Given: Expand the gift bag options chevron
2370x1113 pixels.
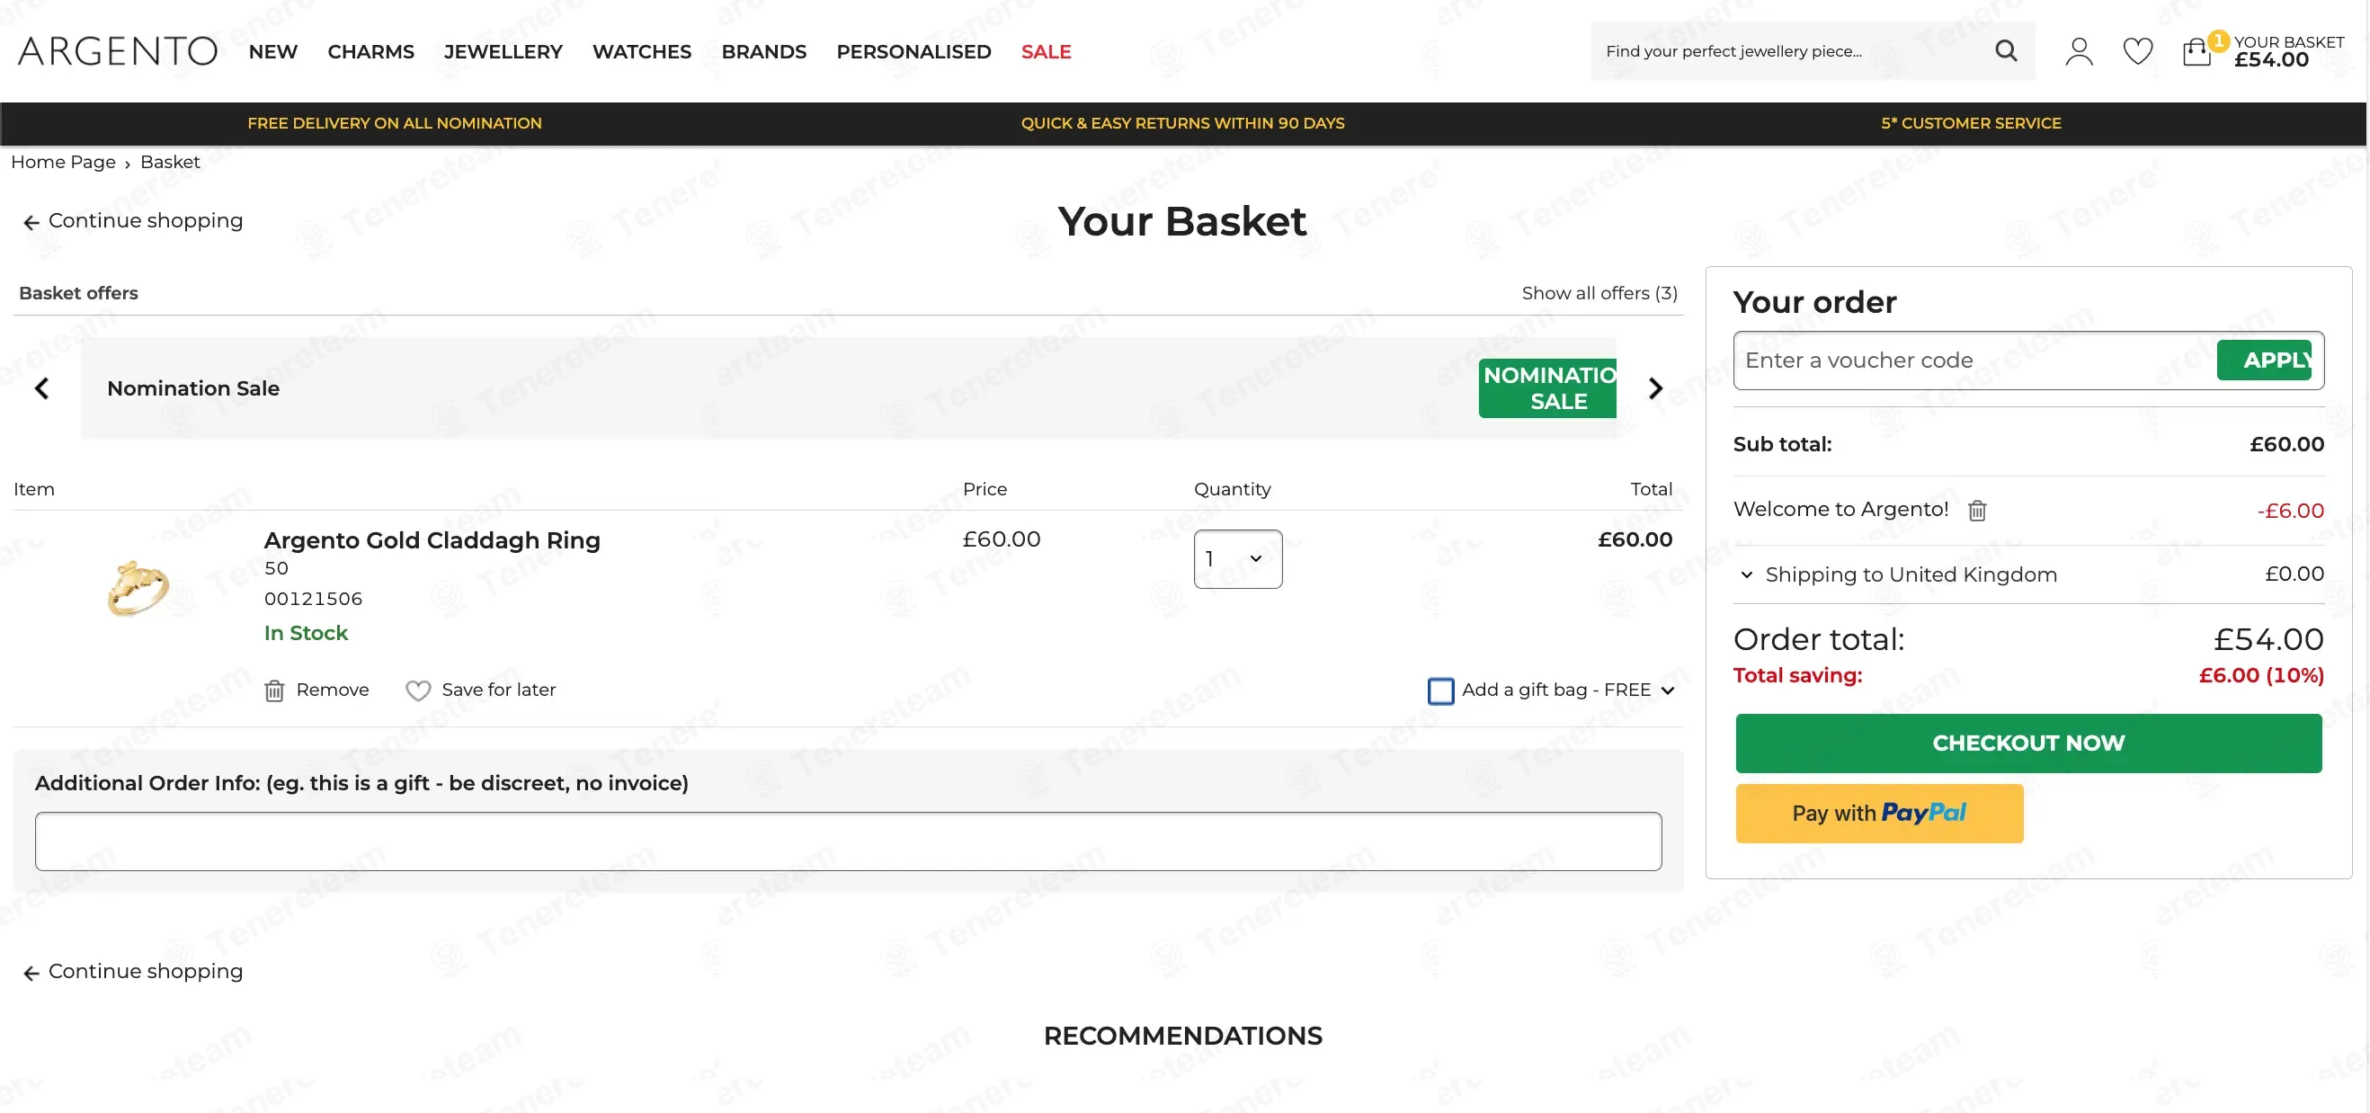Looking at the screenshot, I should (x=1667, y=690).
